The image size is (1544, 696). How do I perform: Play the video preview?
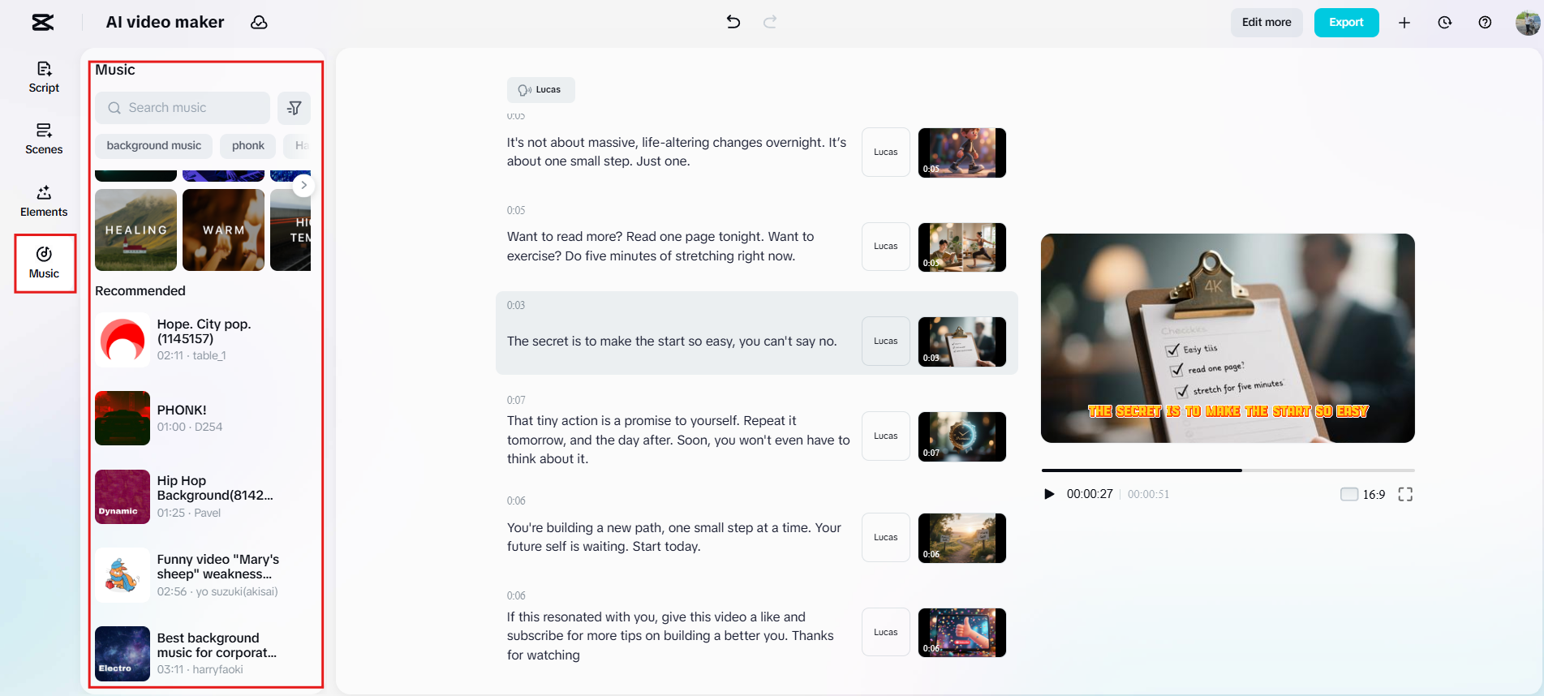1049,494
